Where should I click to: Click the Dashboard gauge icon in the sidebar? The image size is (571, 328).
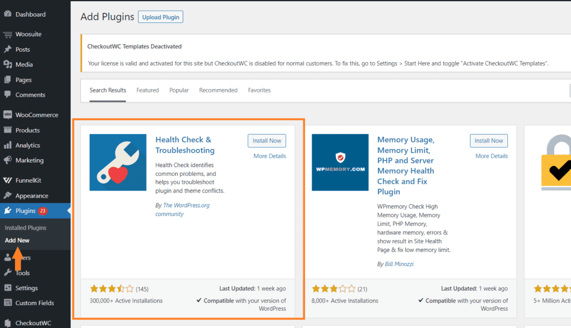[x=8, y=14]
